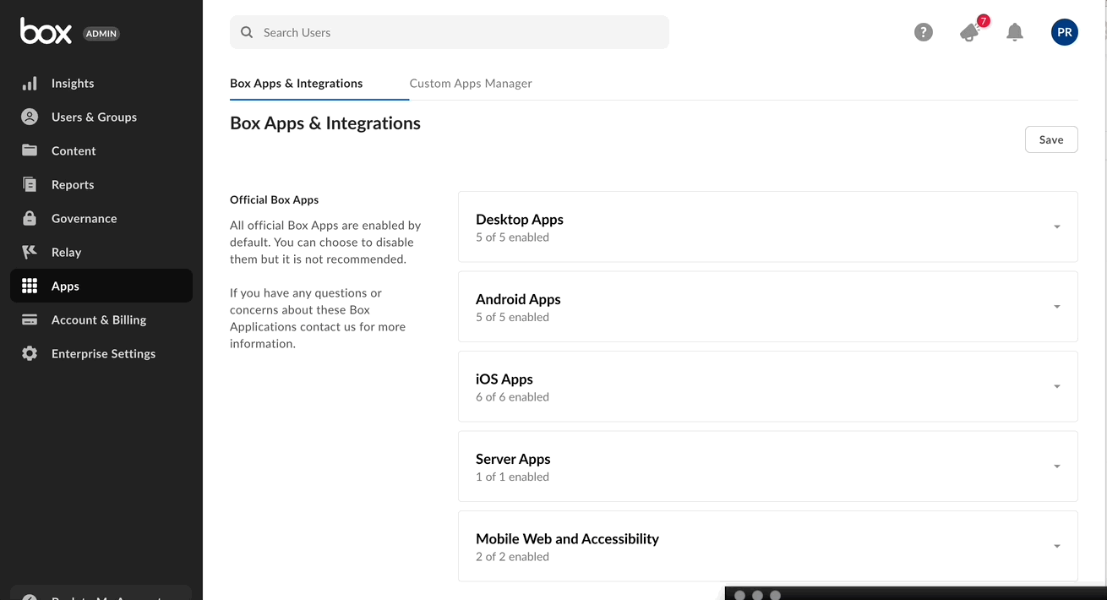Click the Apps grid icon
This screenshot has width=1107, height=600.
(30, 286)
